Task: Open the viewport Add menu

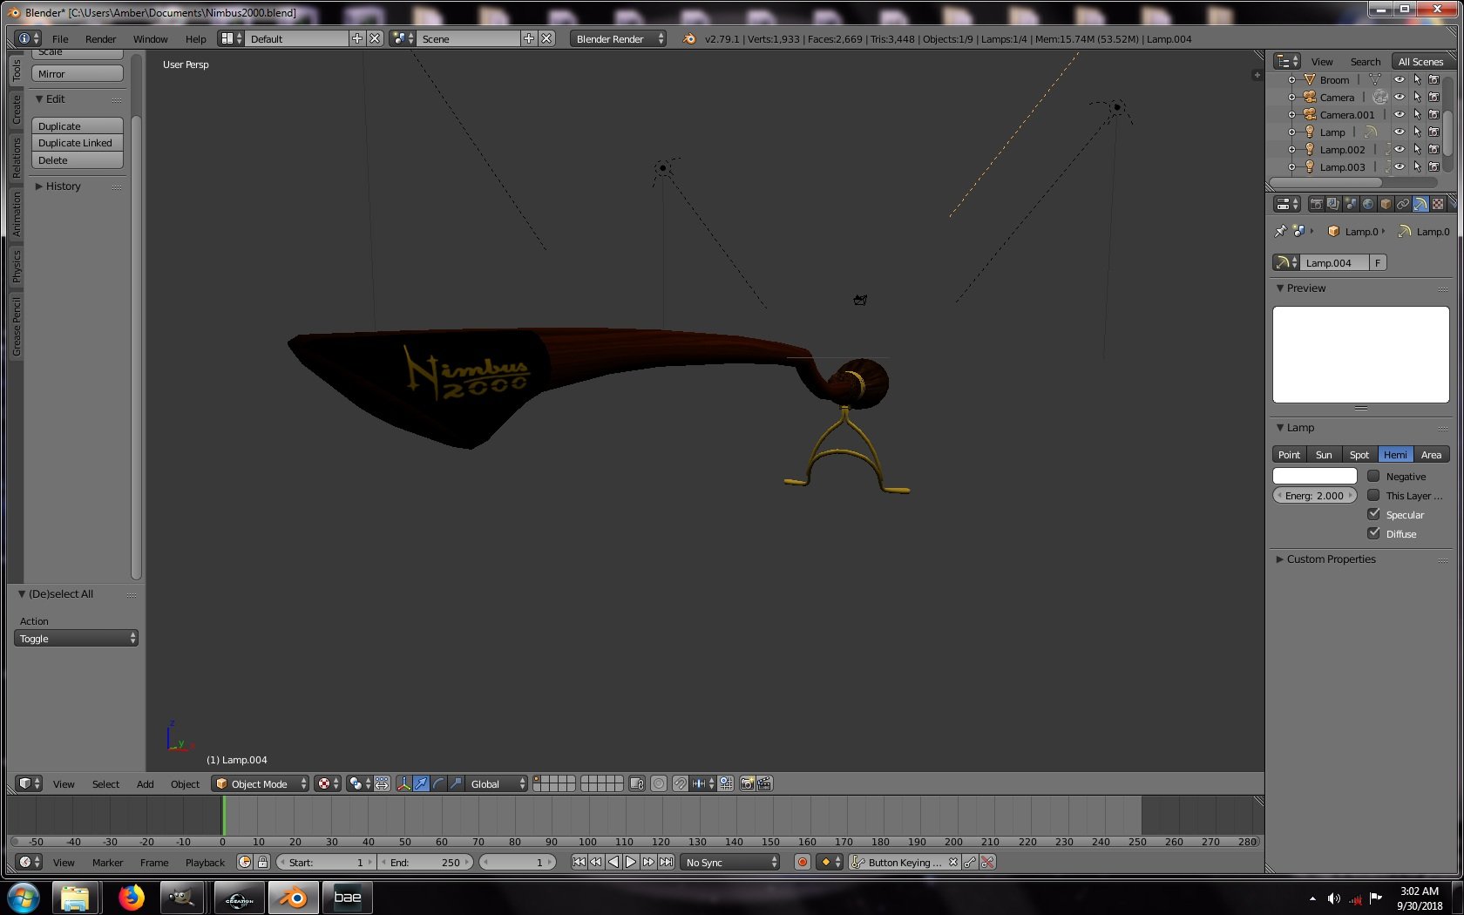Action: [x=145, y=783]
